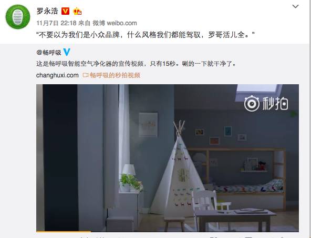
Task: Open the @畅呼吸 reposted account
Action: coord(49,53)
